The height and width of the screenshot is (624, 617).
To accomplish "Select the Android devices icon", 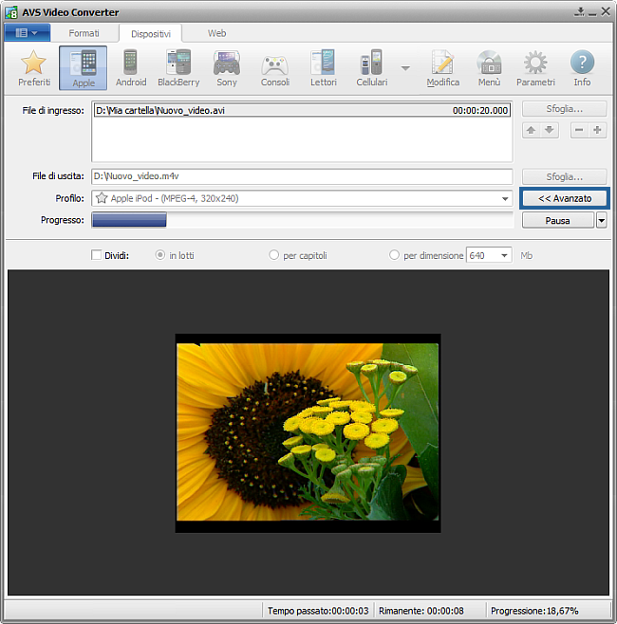I will (x=131, y=68).
